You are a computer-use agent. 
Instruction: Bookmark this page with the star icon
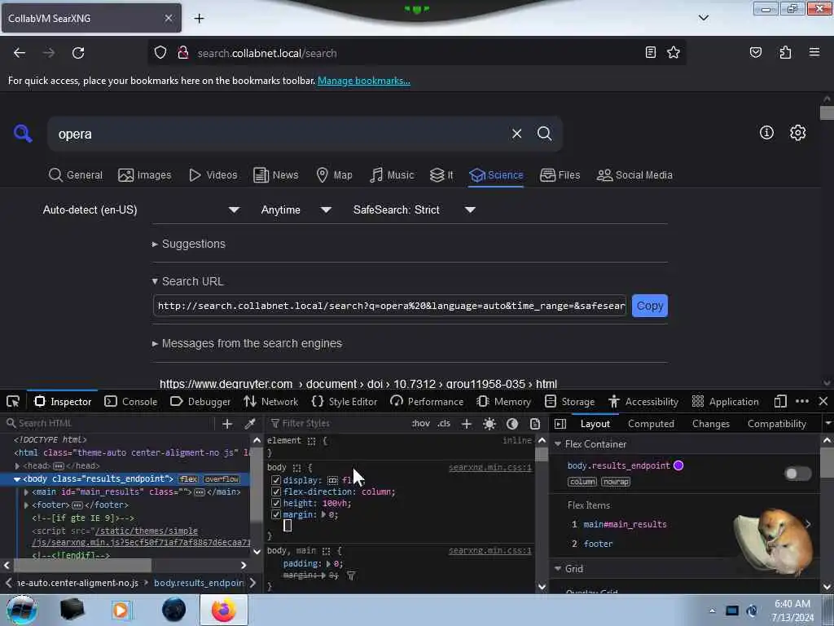[x=674, y=52]
